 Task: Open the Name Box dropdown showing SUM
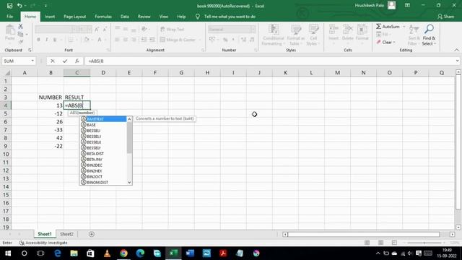point(32,61)
